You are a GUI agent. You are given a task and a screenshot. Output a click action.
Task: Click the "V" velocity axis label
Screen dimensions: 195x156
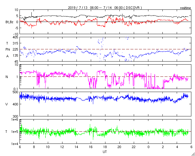coord(7,104)
